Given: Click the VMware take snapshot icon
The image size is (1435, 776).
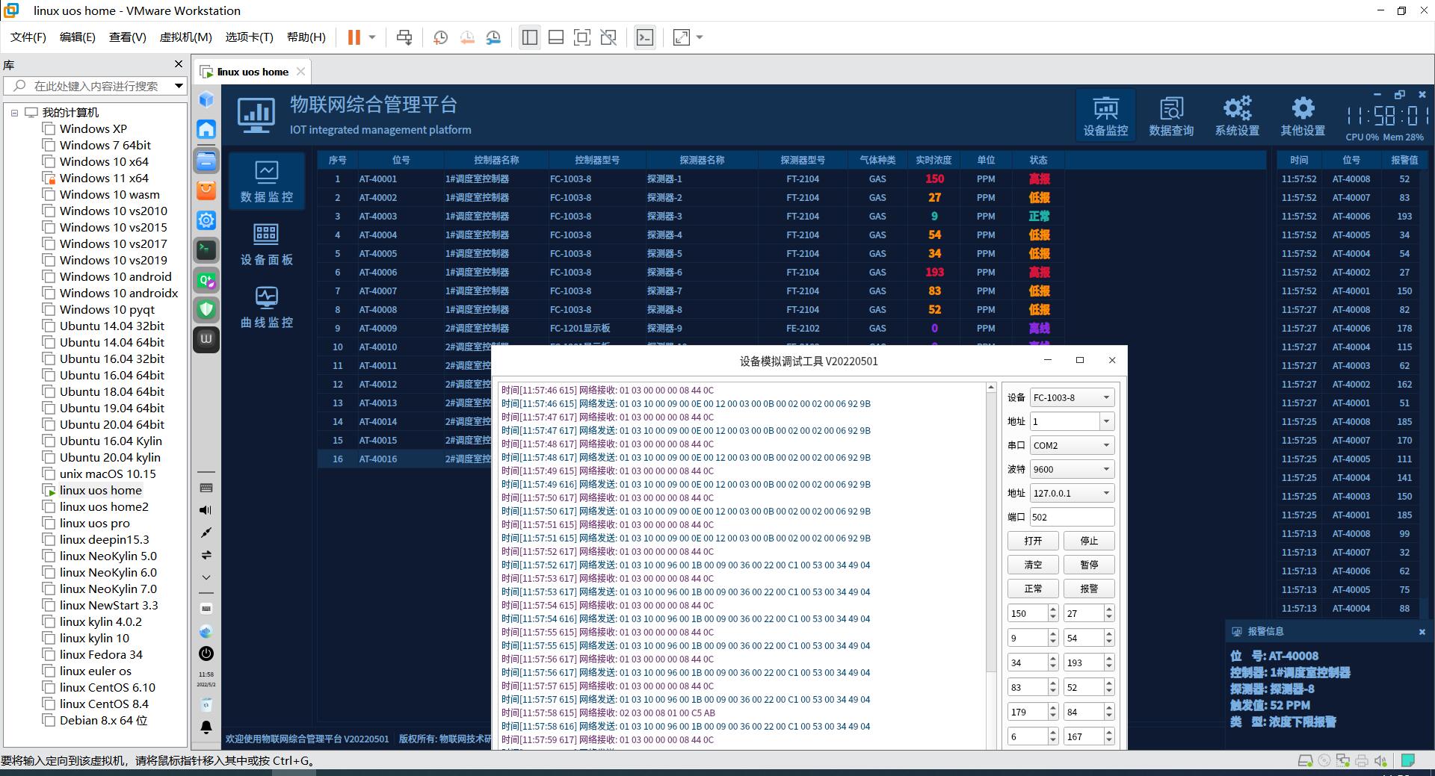Looking at the screenshot, I should 441,37.
